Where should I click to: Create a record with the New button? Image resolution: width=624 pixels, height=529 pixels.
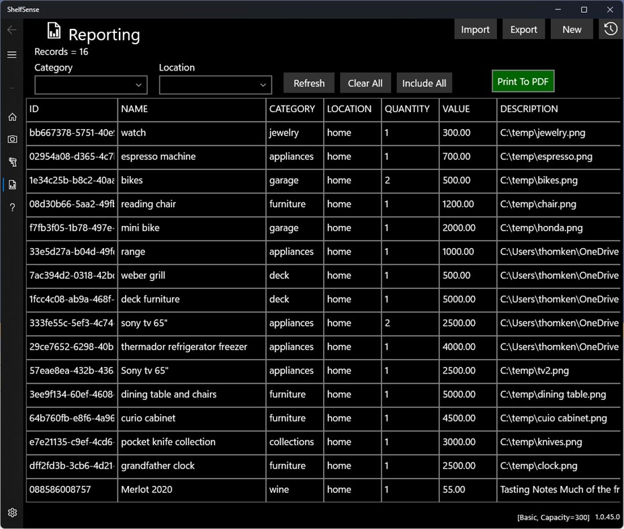[x=572, y=29]
